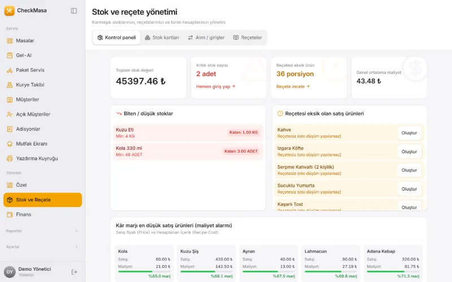
Task: Open the Reçeteler tab
Action: click(x=247, y=38)
